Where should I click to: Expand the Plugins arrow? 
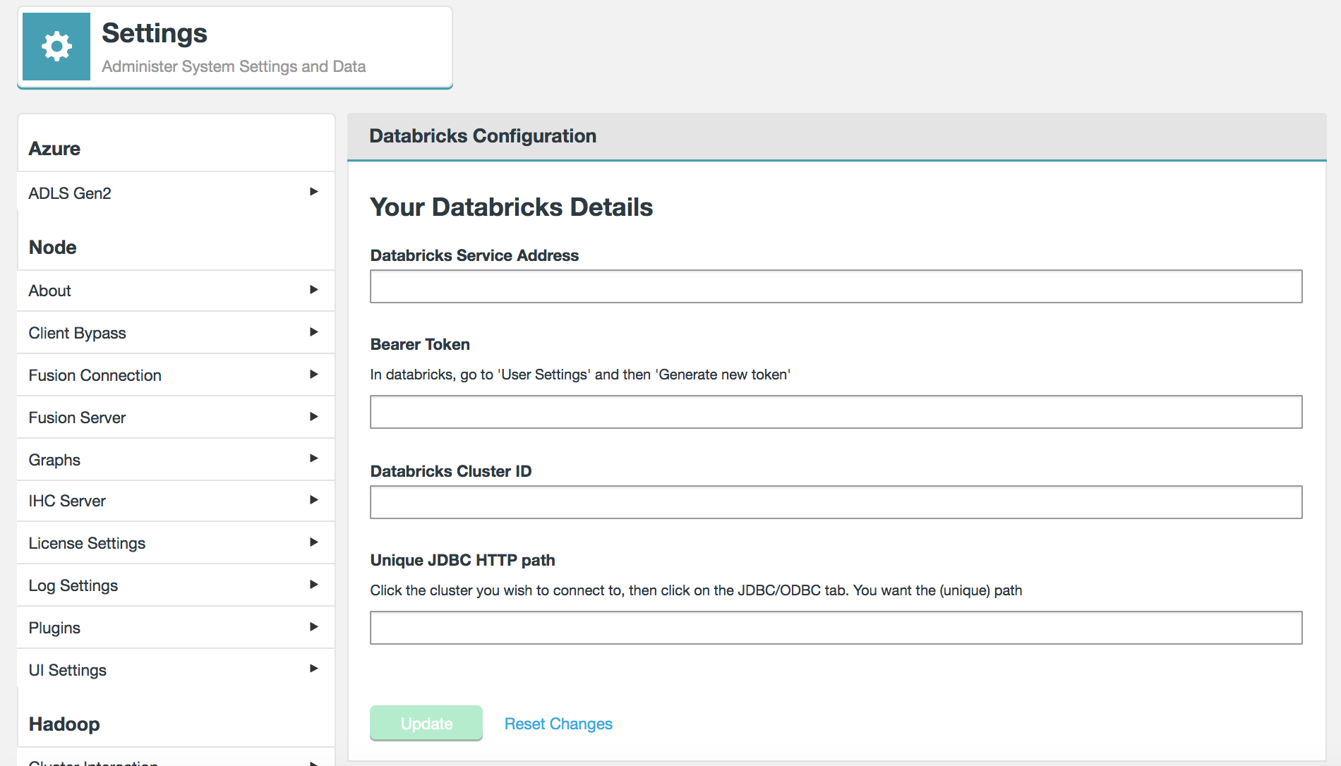pyautogui.click(x=313, y=627)
